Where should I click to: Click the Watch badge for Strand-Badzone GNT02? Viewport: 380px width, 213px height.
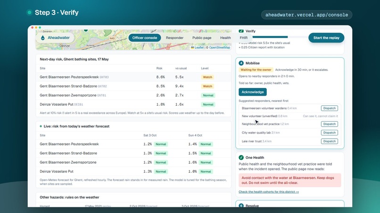(207, 86)
